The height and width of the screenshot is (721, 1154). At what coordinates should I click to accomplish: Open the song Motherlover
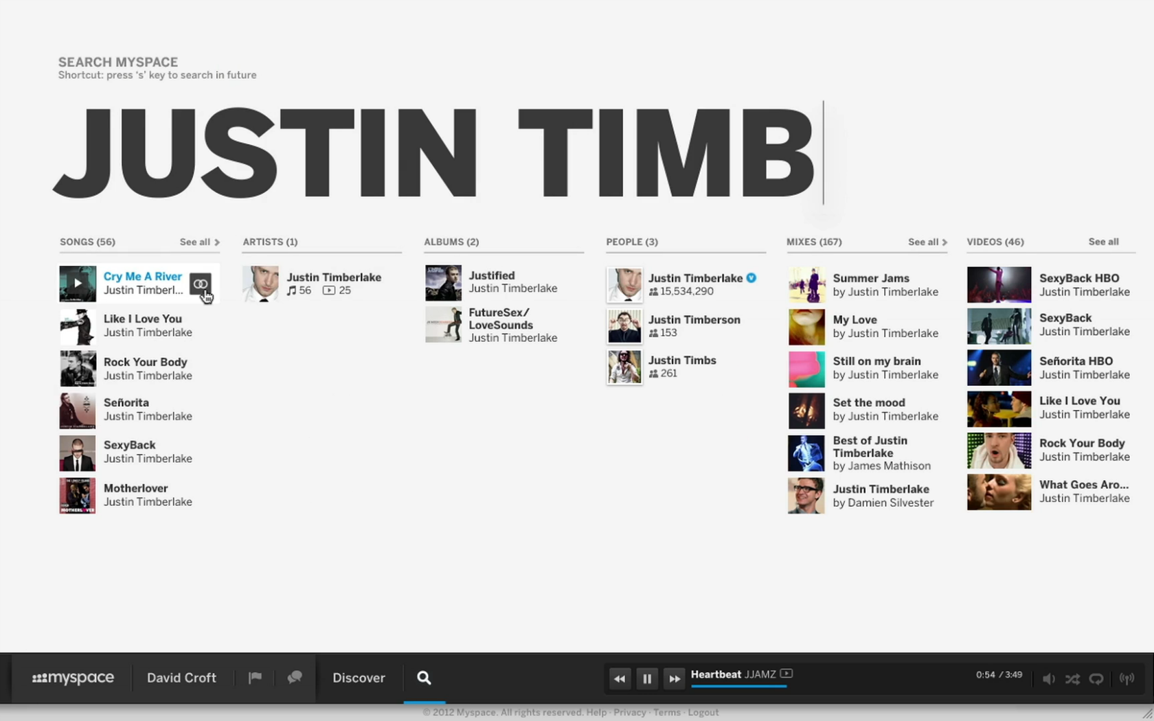(x=136, y=488)
